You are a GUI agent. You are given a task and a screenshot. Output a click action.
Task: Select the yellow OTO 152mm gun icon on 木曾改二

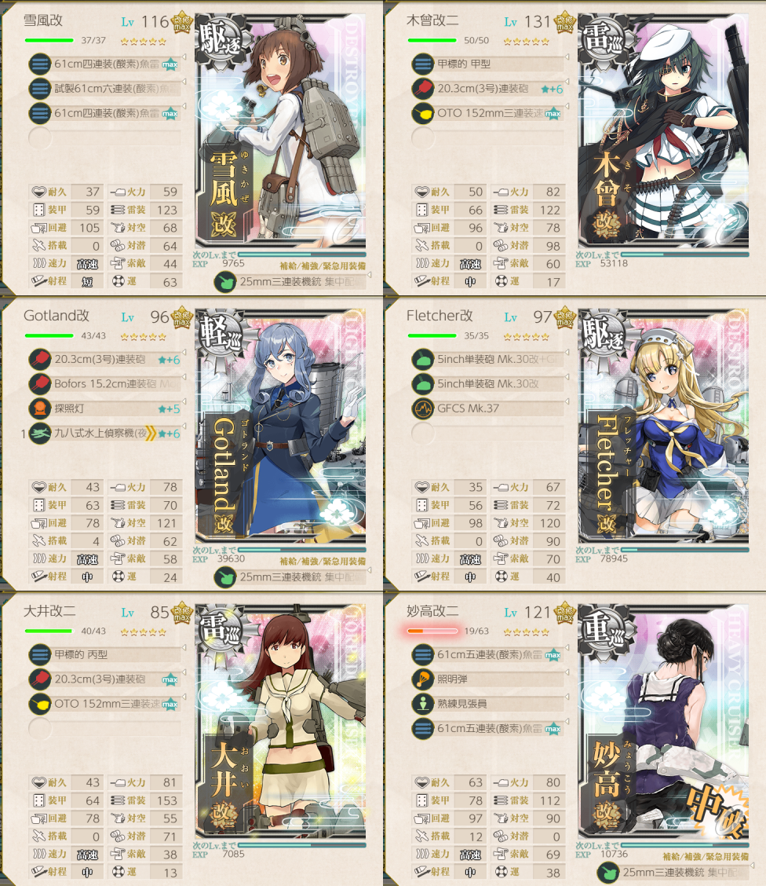coord(423,113)
